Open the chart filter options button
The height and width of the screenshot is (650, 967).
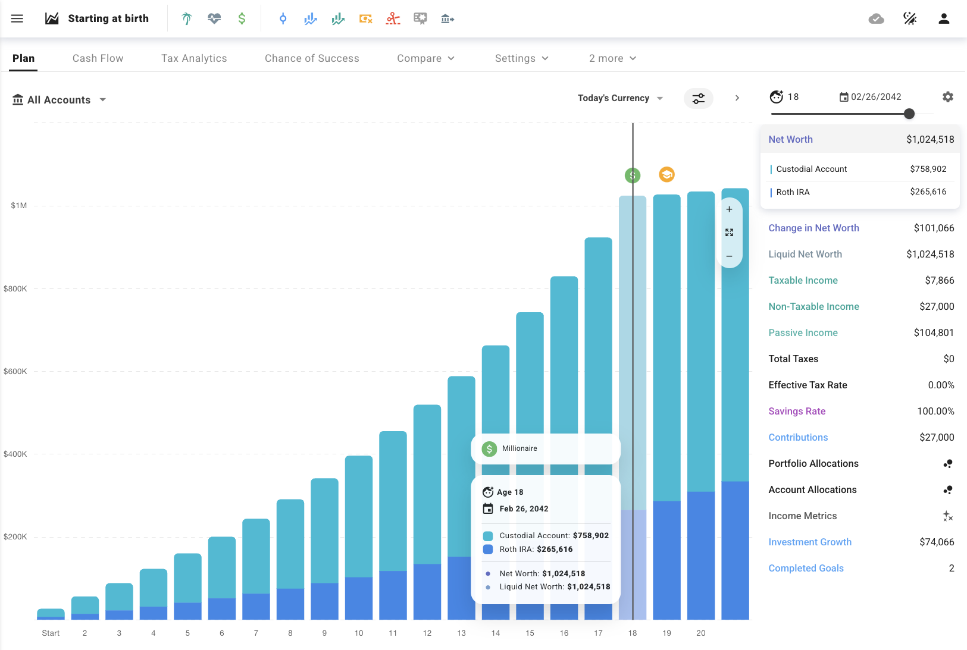click(x=698, y=98)
